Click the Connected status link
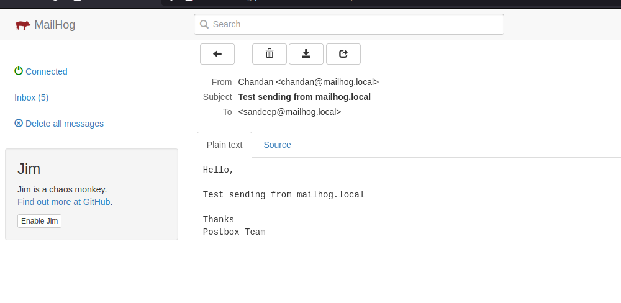The width and height of the screenshot is (621, 303). [x=47, y=71]
